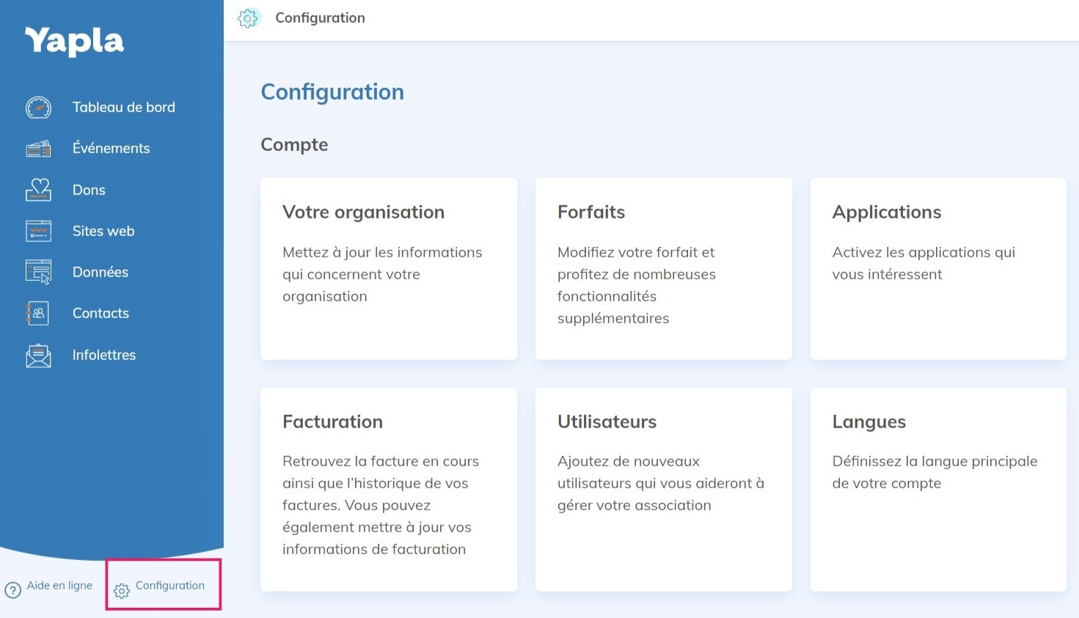Viewport: 1079px width, 618px height.
Task: Select Infolettres from the sidebar menu
Action: click(x=104, y=355)
